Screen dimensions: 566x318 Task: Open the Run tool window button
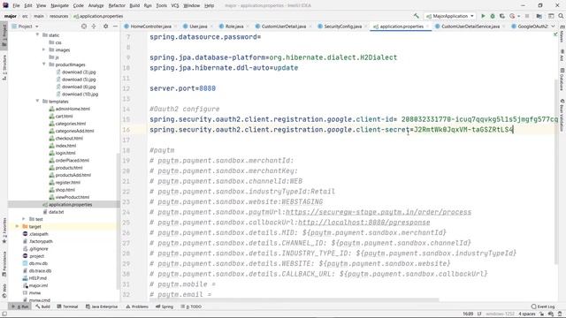[20, 307]
